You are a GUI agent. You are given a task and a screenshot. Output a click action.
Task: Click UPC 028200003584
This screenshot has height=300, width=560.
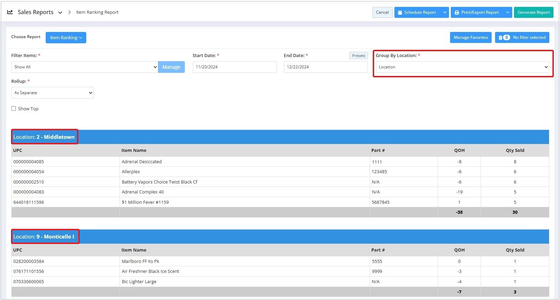[x=29, y=261]
